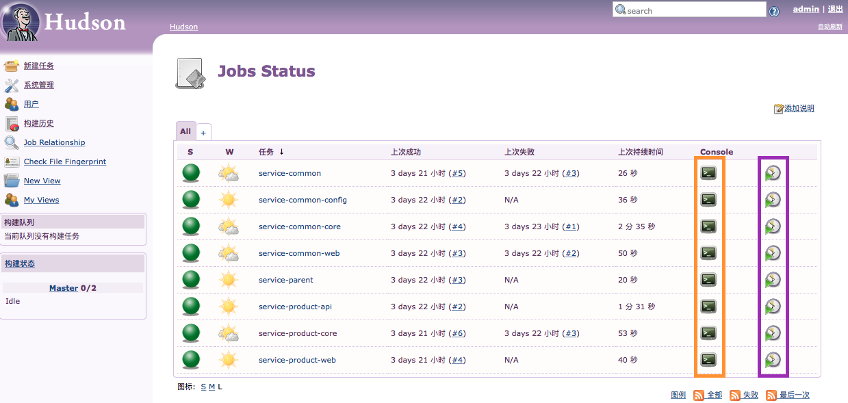Viewport: 848px width, 403px height.
Task: Click green status ball of service-parent
Action: (191, 280)
